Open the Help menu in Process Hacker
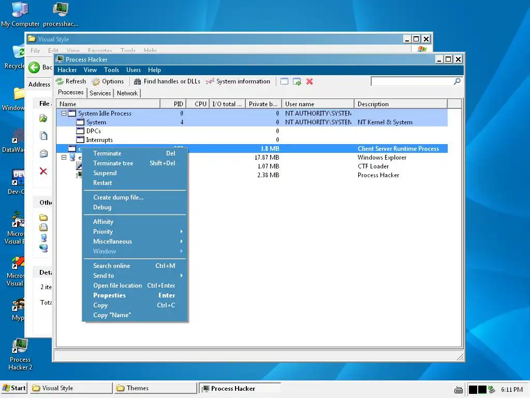 click(x=154, y=70)
